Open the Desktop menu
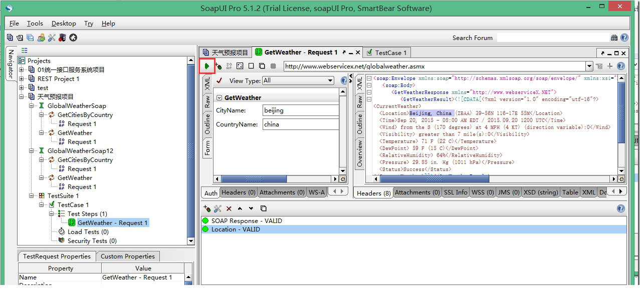 tap(64, 23)
